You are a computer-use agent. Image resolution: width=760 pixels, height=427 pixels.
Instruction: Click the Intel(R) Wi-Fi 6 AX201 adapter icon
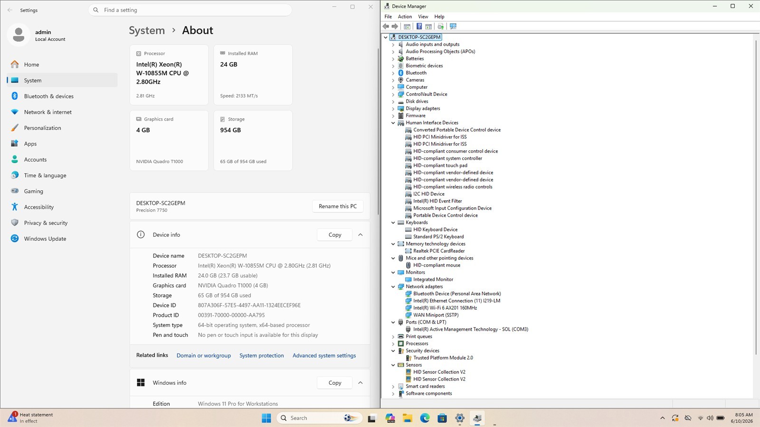408,308
